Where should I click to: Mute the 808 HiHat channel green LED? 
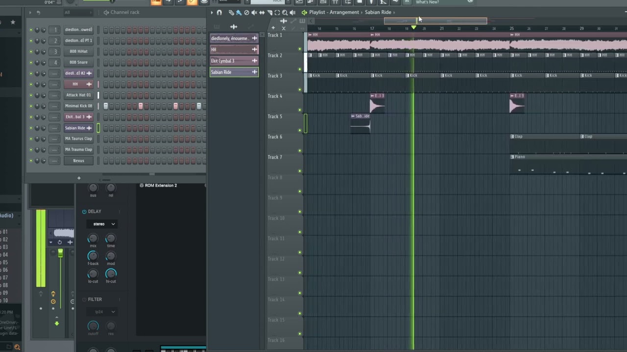(x=31, y=51)
